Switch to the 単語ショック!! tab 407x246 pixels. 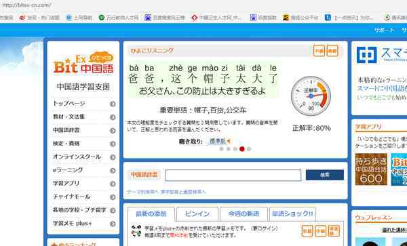click(292, 214)
